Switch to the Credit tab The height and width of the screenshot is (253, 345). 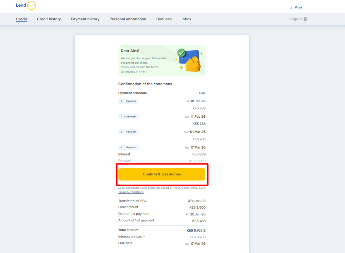coord(21,19)
